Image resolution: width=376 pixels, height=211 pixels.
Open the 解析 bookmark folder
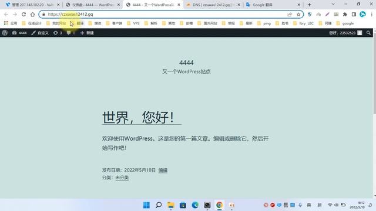(151, 23)
